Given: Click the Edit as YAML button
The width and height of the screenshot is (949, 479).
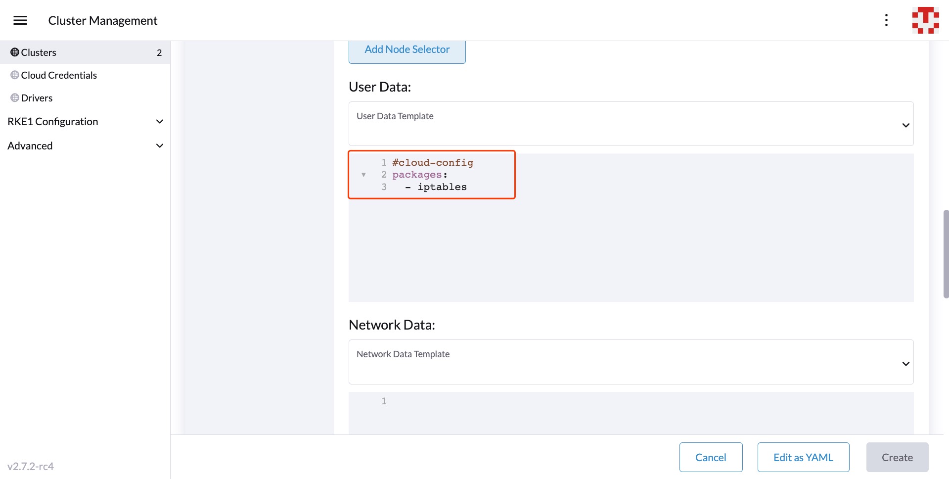Looking at the screenshot, I should point(803,457).
